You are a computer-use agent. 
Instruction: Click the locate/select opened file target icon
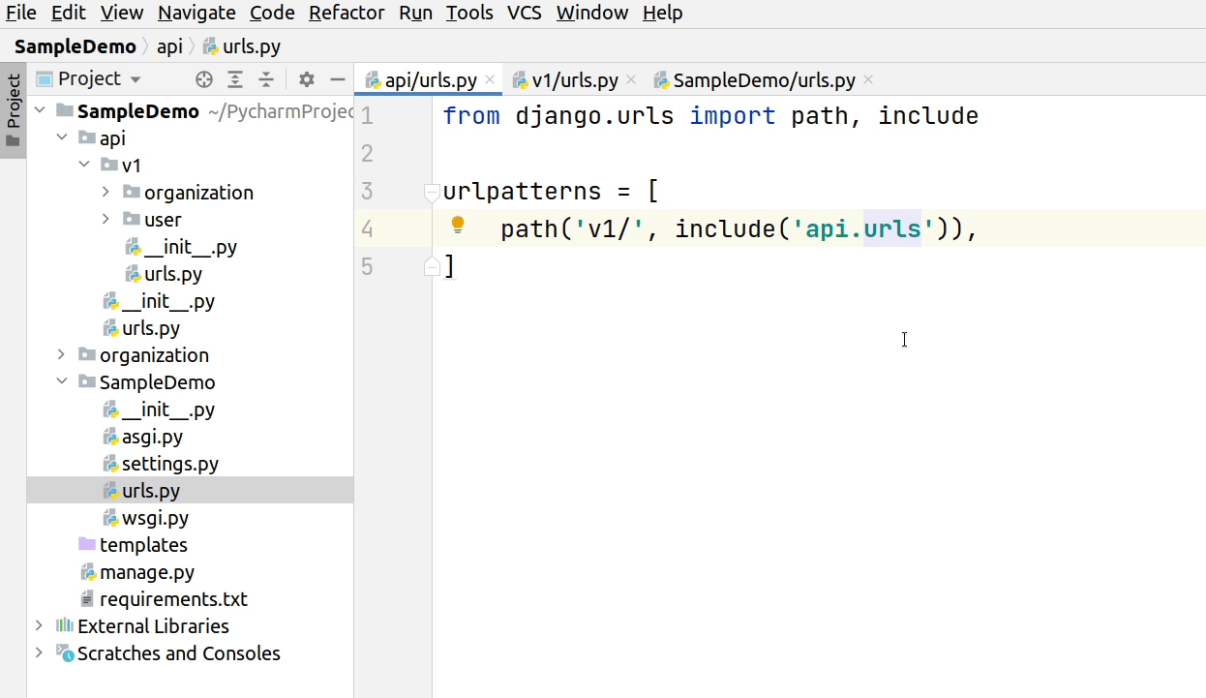203,79
